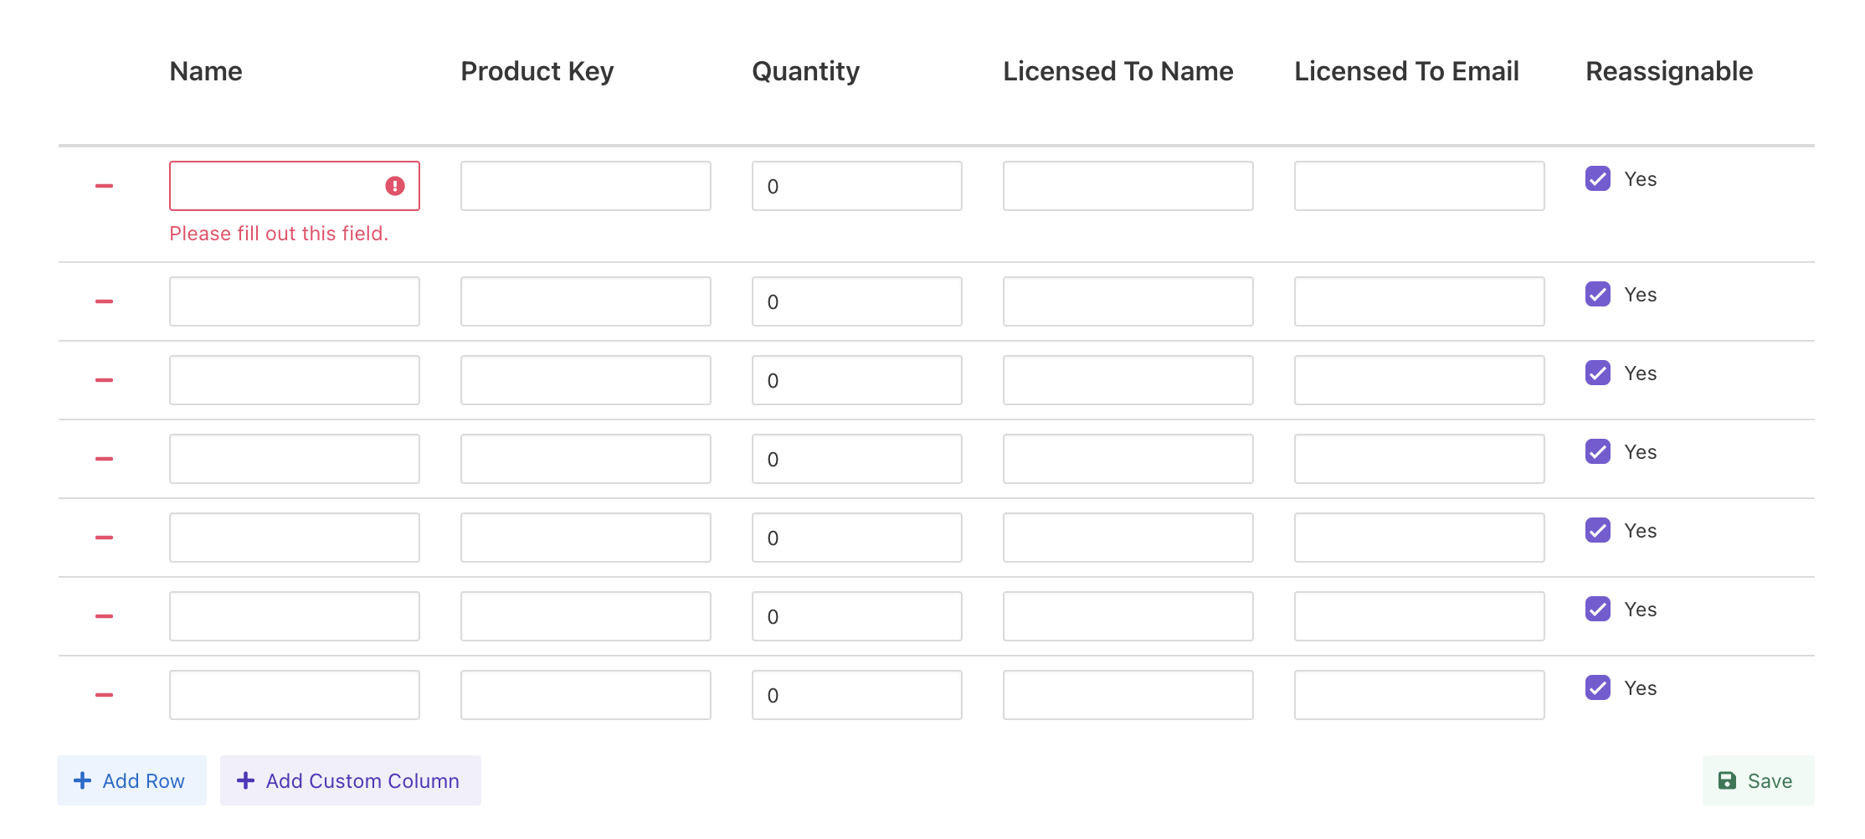This screenshot has width=1865, height=839.
Task: Remove the fourth row via minus icon
Action: coord(104,459)
